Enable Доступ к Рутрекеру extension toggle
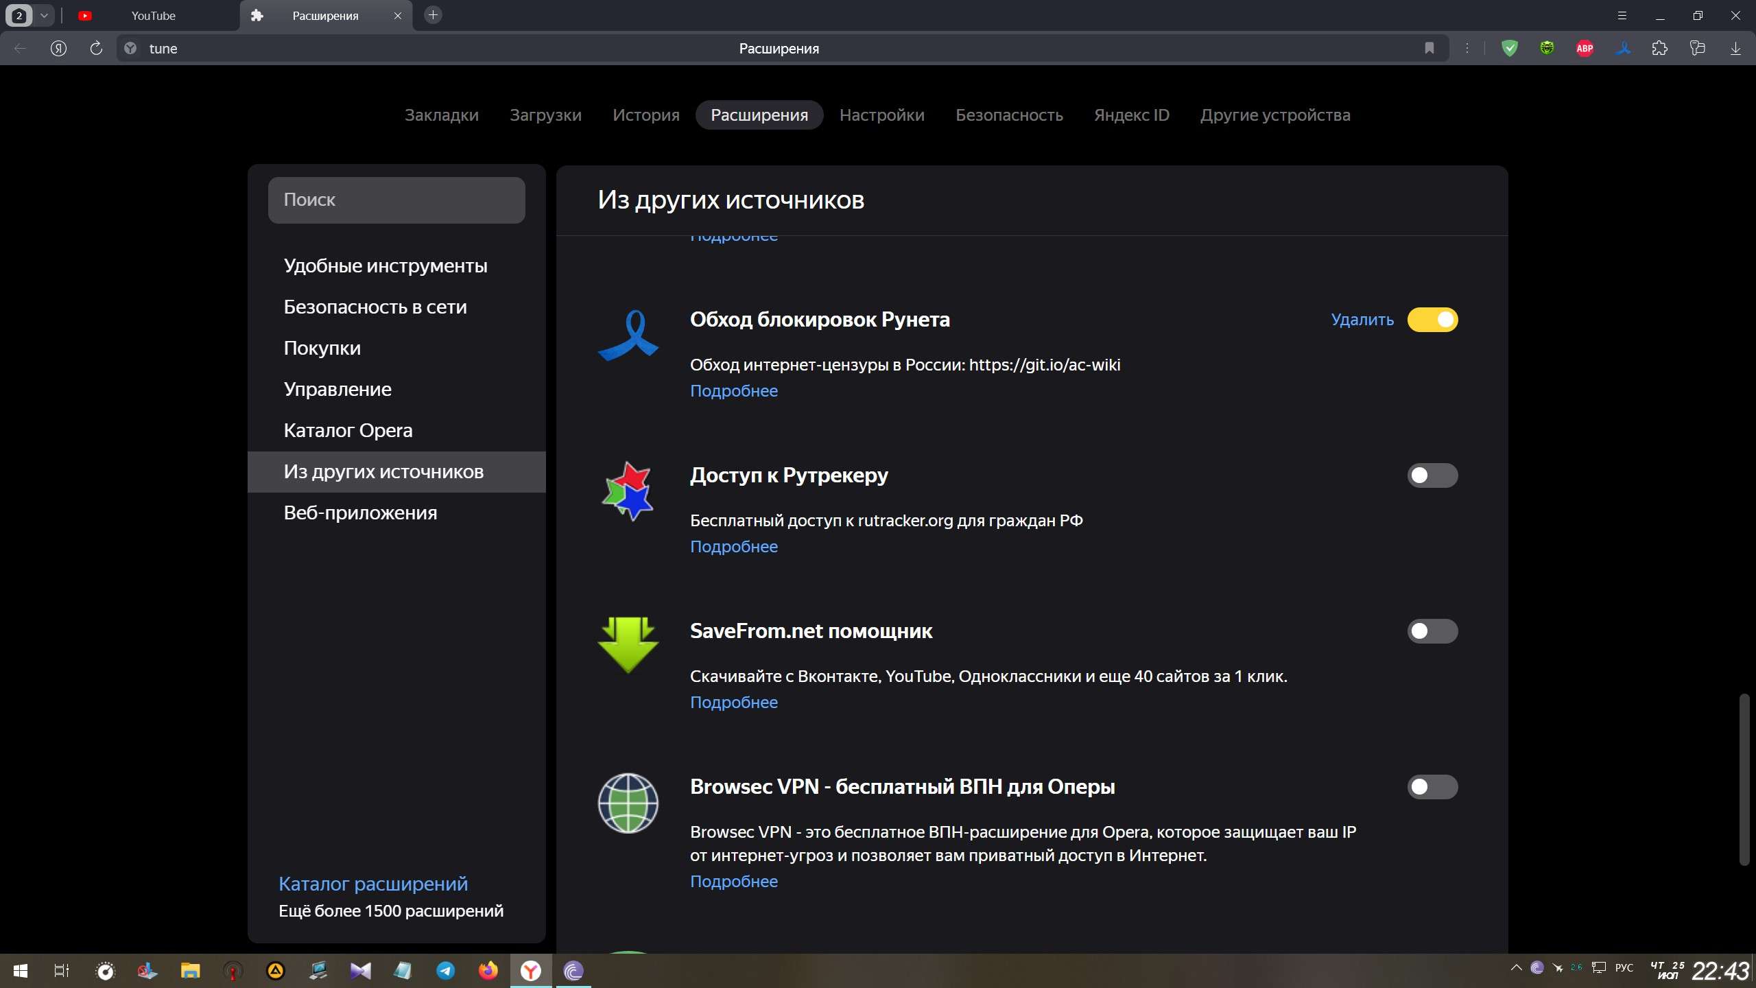Screen dimensions: 1756x988 1432,475
